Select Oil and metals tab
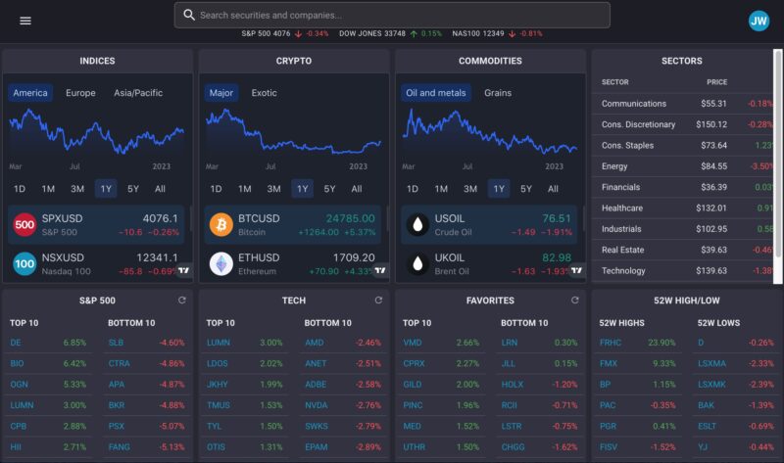This screenshot has width=784, height=463. pyautogui.click(x=435, y=93)
